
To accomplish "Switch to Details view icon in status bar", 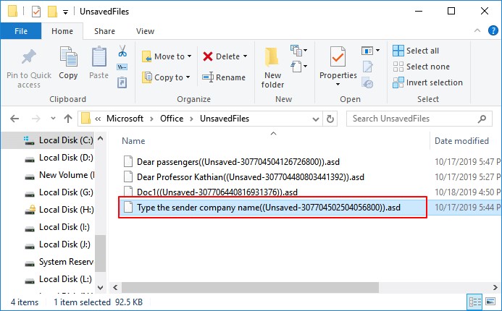I will click(x=474, y=302).
